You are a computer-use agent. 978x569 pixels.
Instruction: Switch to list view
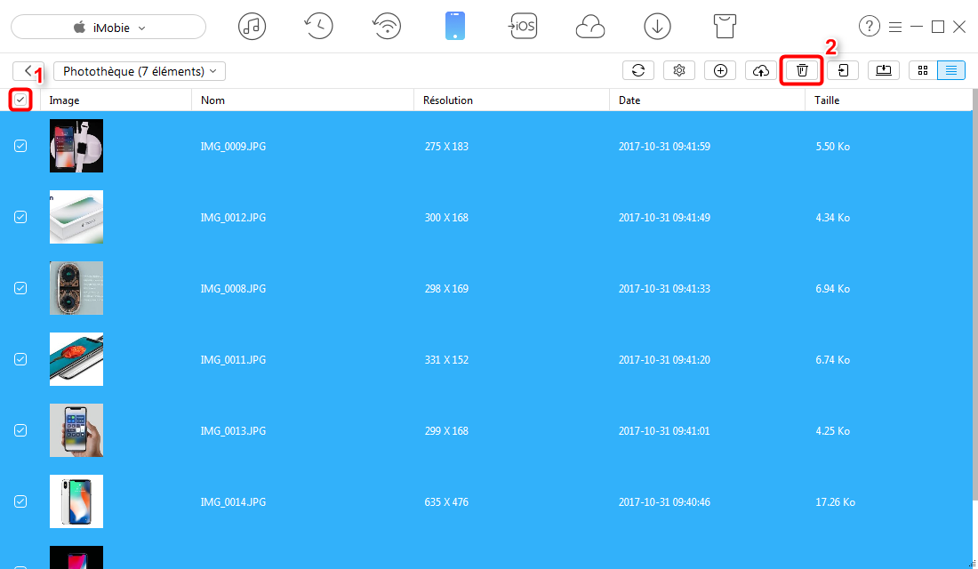coord(951,70)
